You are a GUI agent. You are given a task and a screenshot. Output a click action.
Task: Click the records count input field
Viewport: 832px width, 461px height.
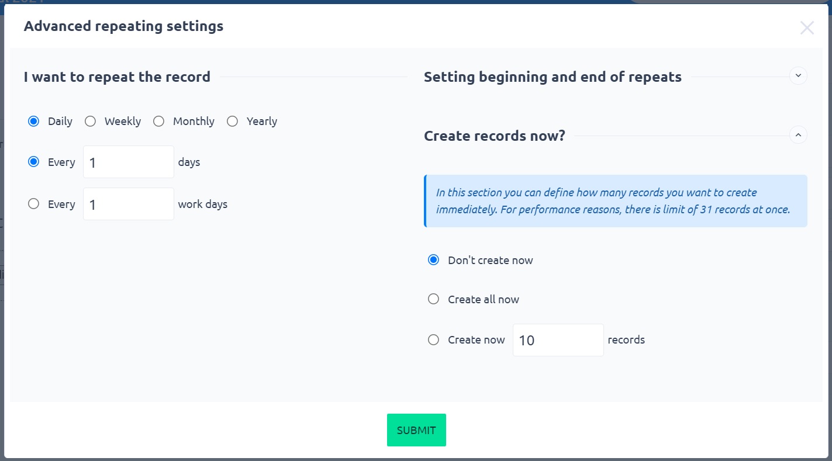[558, 340]
